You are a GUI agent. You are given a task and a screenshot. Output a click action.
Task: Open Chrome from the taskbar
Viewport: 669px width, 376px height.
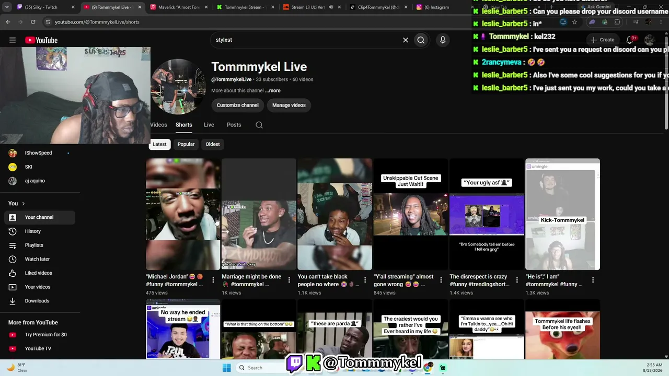click(428, 368)
